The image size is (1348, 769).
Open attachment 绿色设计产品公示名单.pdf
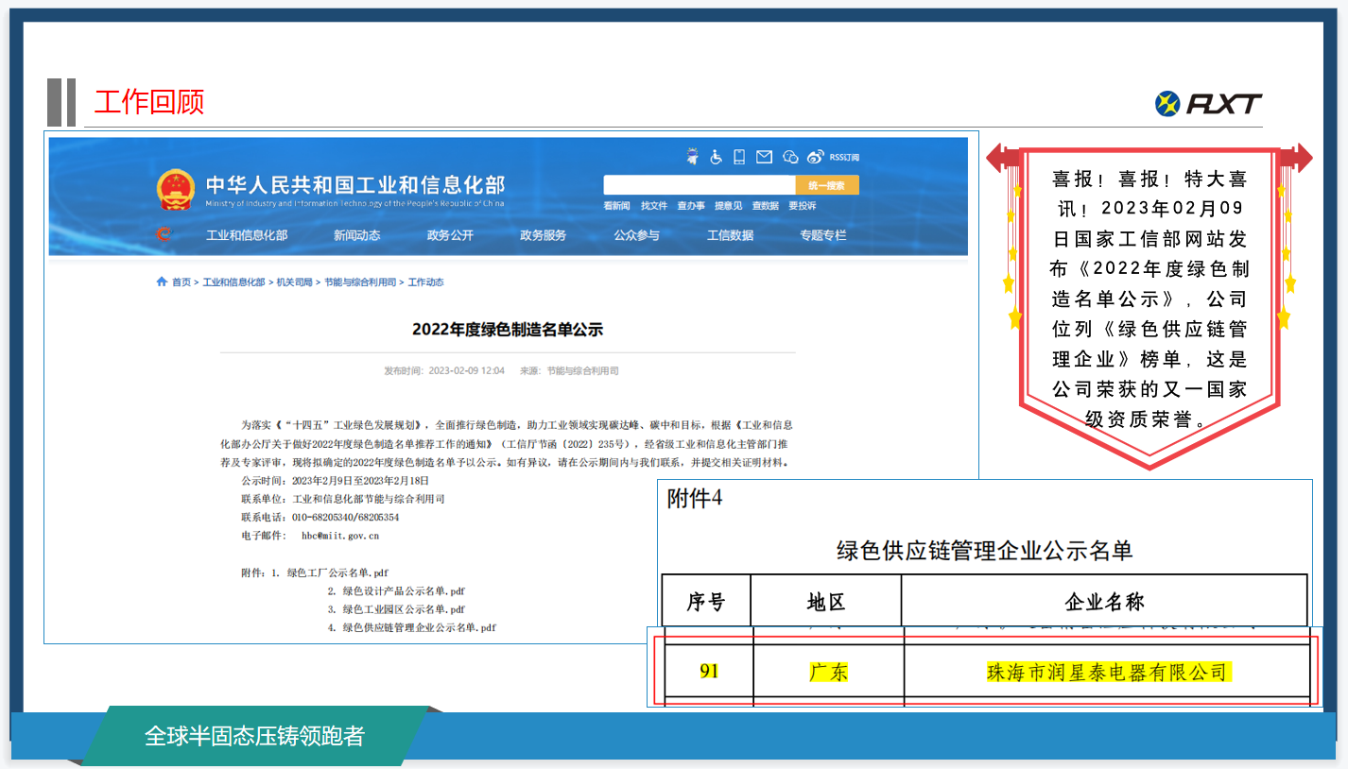point(404,591)
